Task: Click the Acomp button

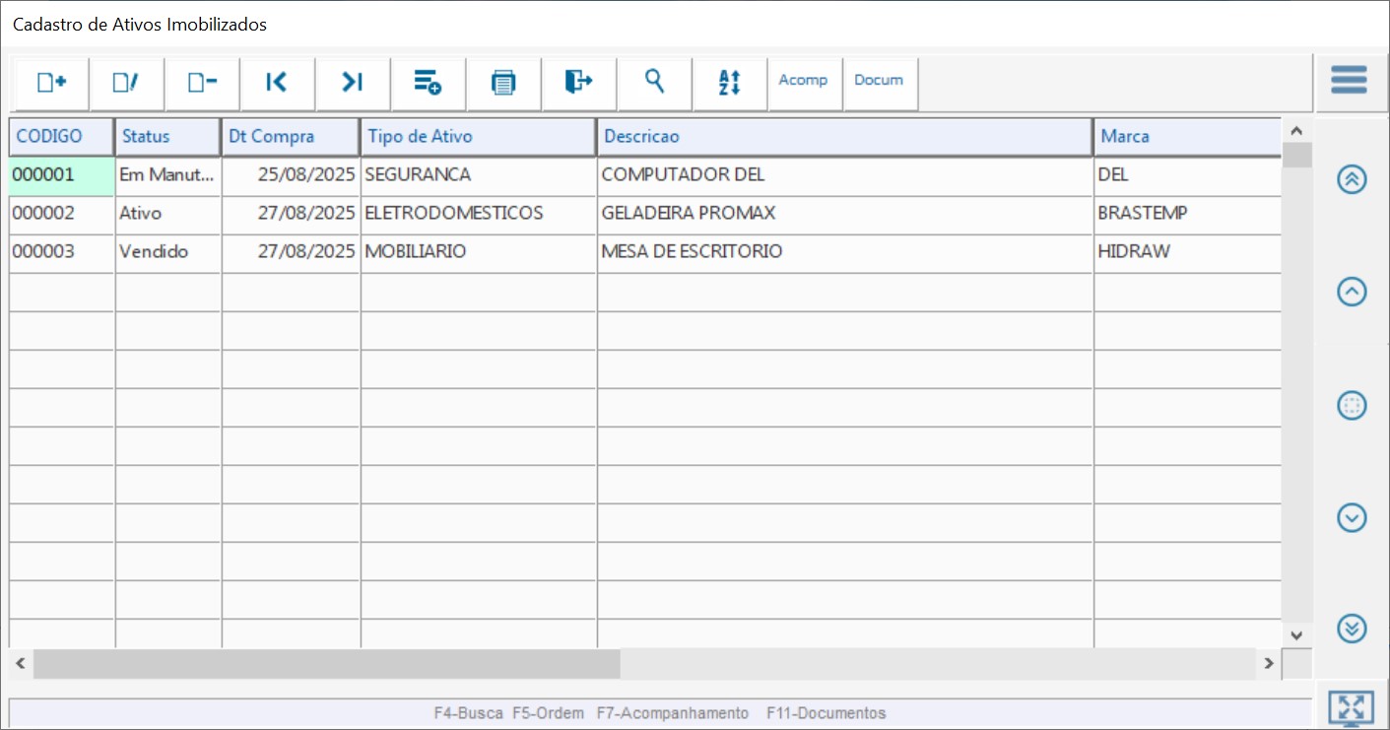Action: click(804, 81)
